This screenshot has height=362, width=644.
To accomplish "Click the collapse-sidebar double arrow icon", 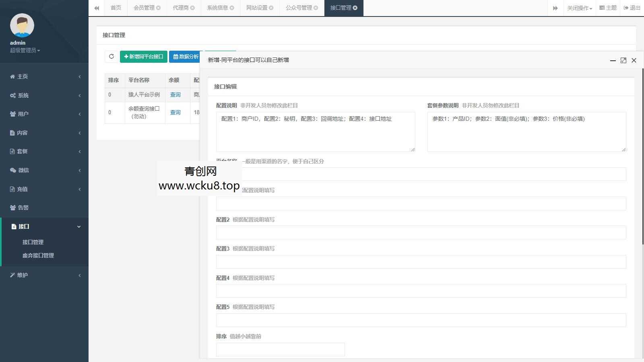I will 97,8.
